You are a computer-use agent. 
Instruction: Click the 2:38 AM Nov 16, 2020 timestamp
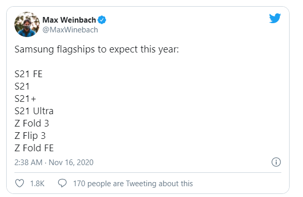[x=54, y=163]
